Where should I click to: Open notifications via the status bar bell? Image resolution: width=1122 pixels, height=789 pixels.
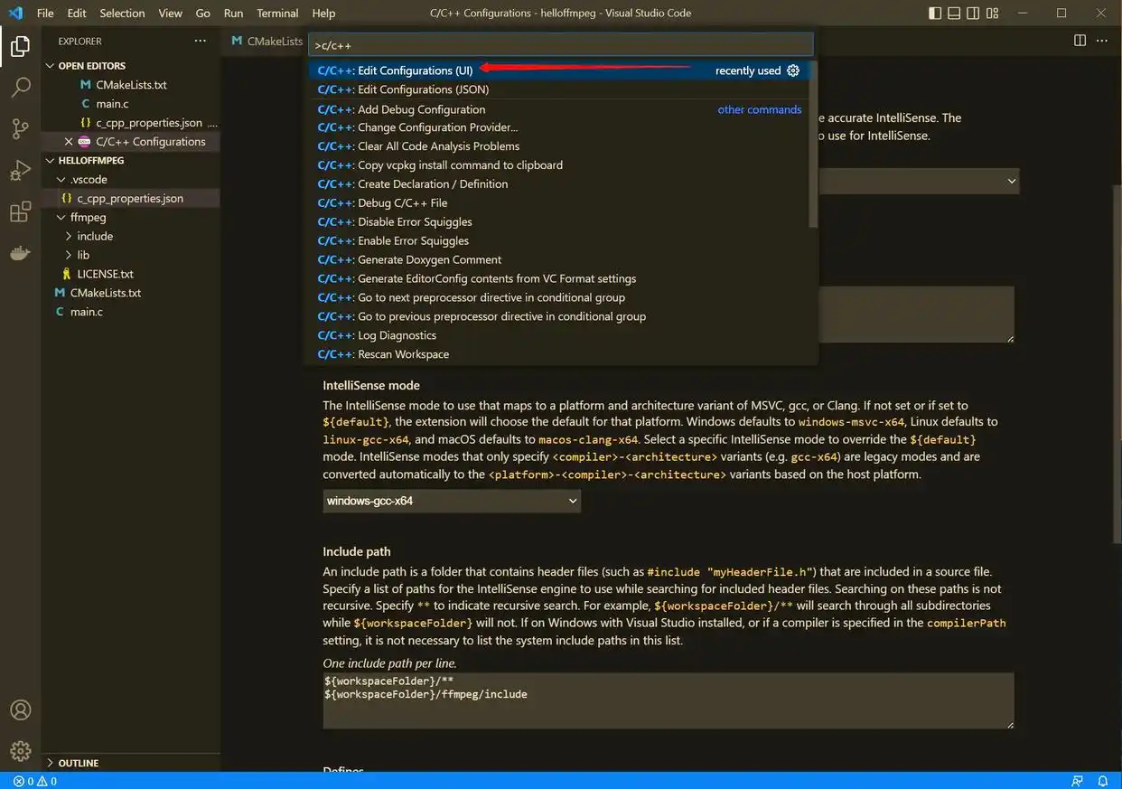(1102, 781)
